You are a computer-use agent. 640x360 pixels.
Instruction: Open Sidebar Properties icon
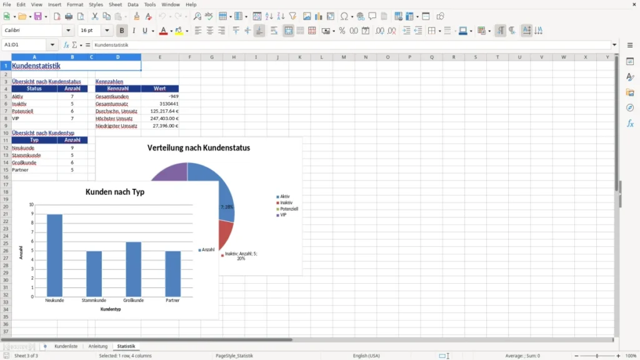[630, 61]
